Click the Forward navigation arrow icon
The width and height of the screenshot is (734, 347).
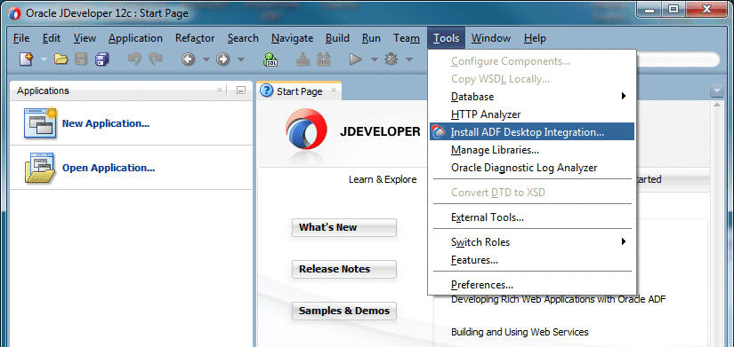[222, 59]
